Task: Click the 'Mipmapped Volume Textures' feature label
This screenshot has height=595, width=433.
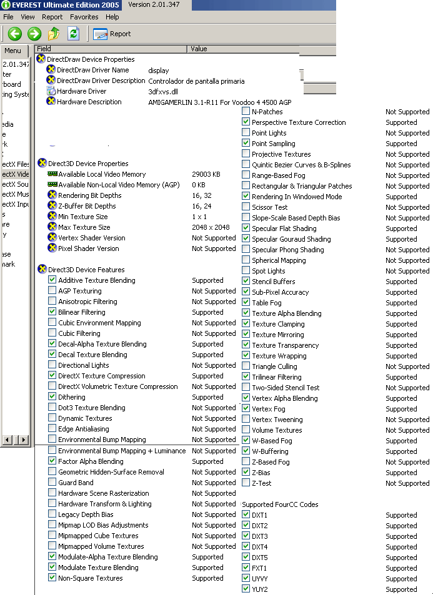Action: pos(101,546)
